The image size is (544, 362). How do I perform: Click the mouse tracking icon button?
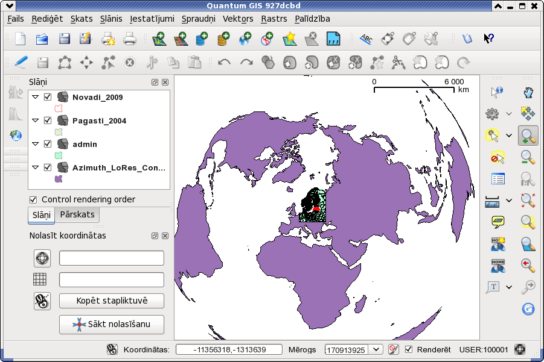point(42,301)
